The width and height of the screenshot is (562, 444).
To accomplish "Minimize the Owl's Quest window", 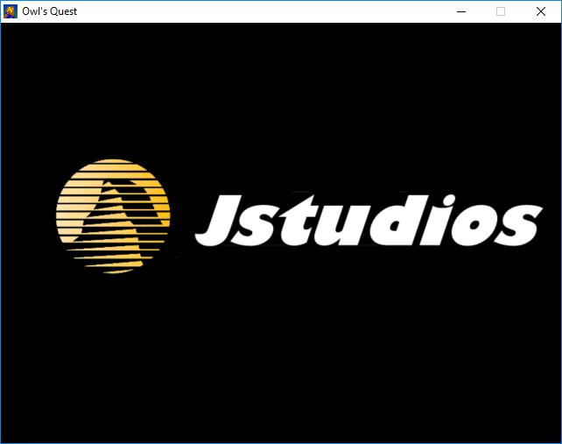I will coord(461,11).
